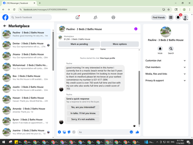Viewport: 193px width, 145px height.
Task: Mute this Pauline conversation
Action: pos(160,49)
